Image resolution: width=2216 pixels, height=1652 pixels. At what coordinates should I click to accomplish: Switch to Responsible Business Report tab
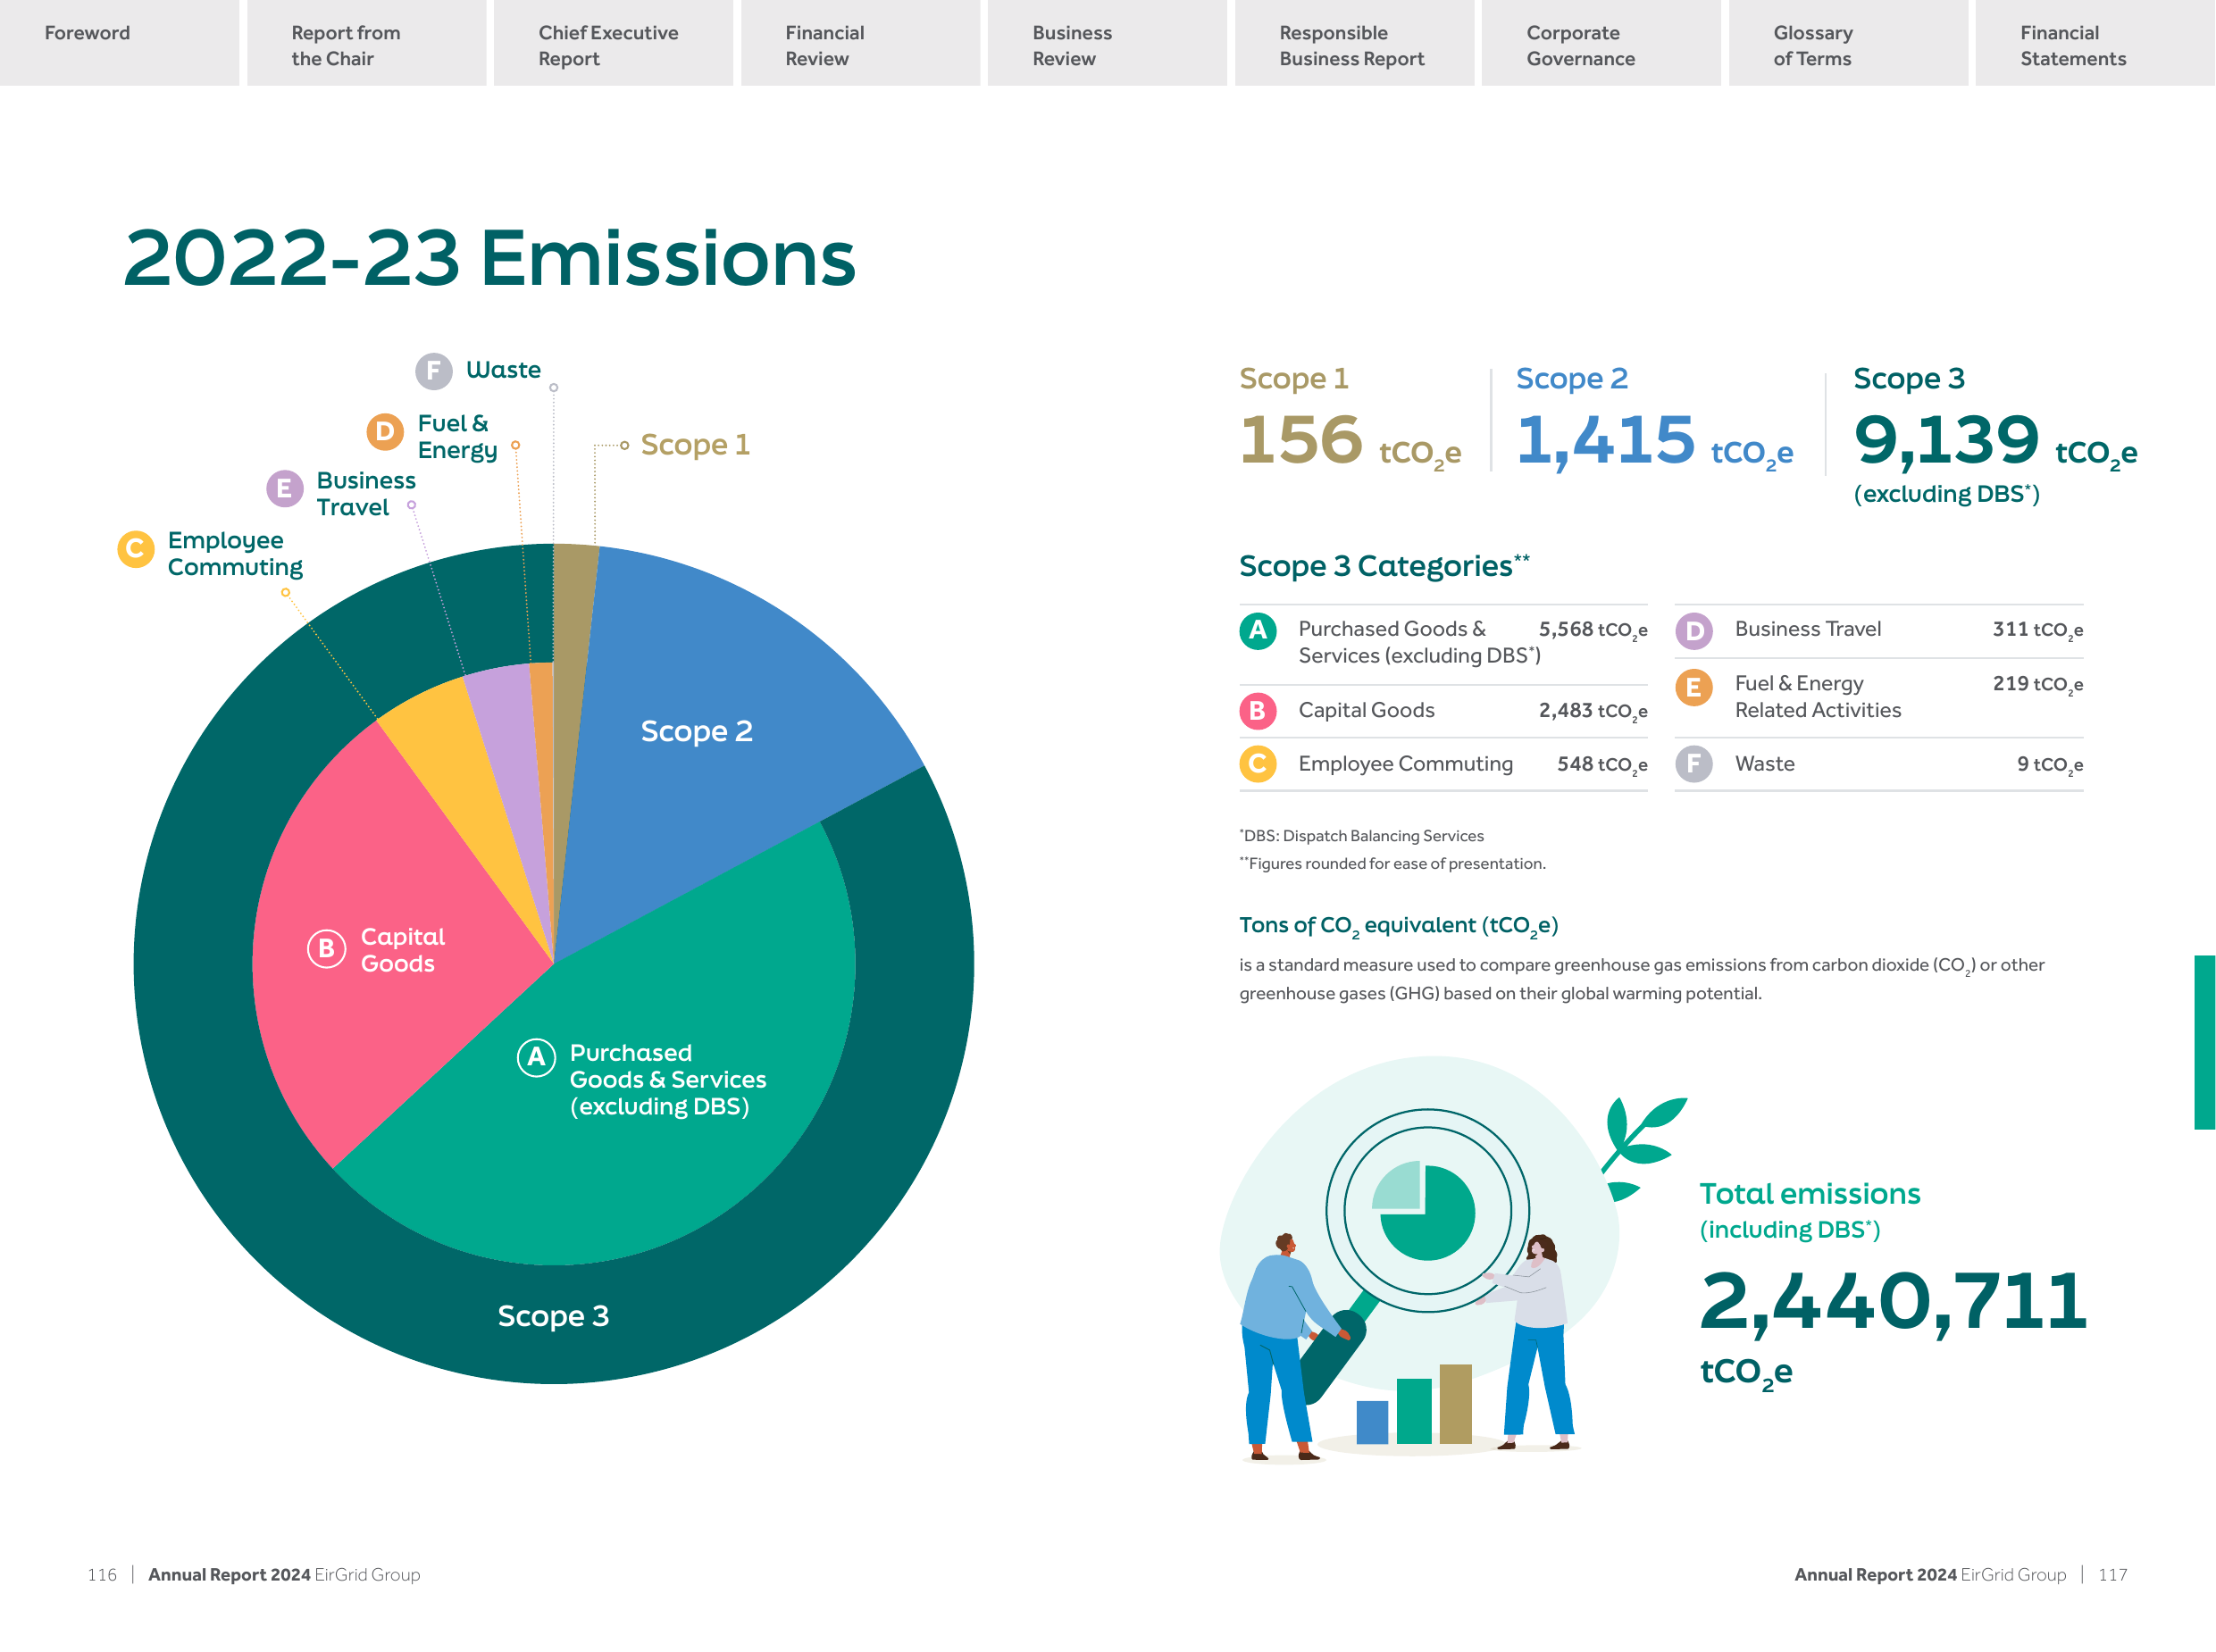(1354, 42)
